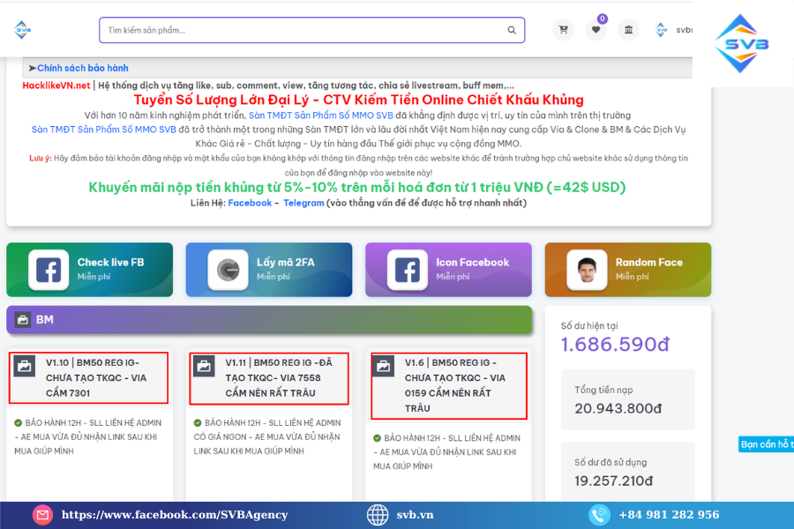Select product V1.6 BM50 REG IG VIA 0159
The height and width of the screenshot is (529, 794).
[449, 386]
